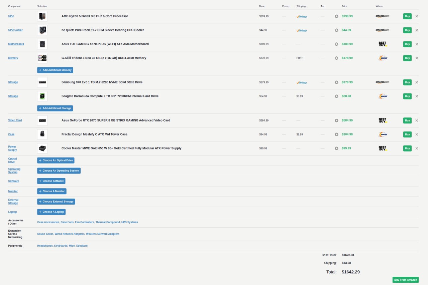Open the Video Card component link

[x=15, y=120]
